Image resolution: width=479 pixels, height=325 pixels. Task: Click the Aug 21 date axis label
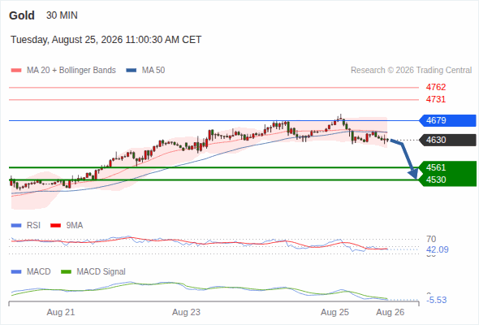pyautogui.click(x=61, y=312)
